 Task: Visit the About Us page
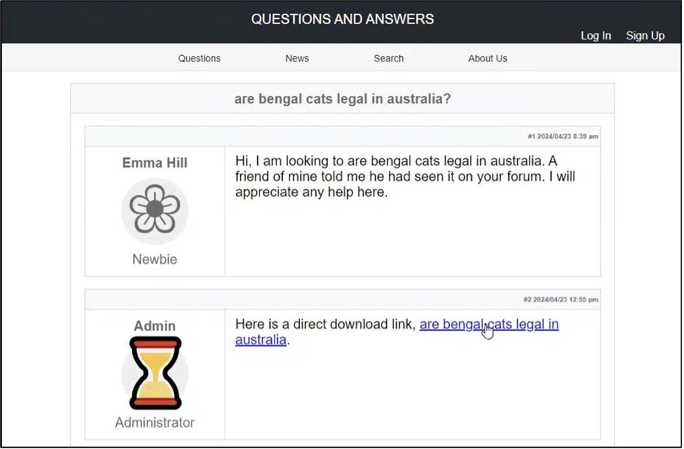point(487,58)
